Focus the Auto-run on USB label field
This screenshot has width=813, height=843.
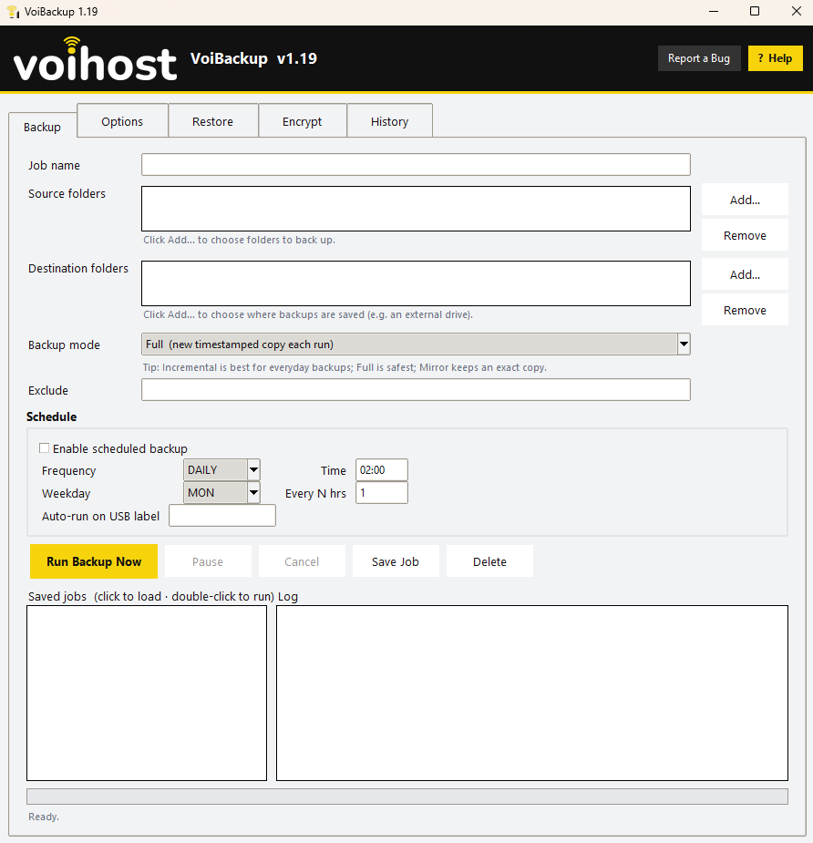[x=222, y=515]
